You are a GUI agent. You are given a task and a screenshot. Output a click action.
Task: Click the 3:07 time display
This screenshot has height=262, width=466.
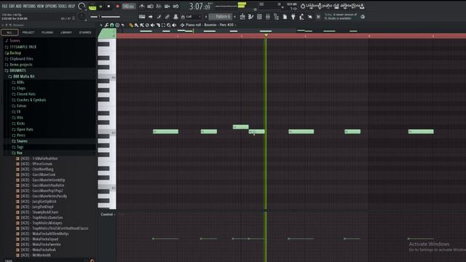(x=200, y=6)
